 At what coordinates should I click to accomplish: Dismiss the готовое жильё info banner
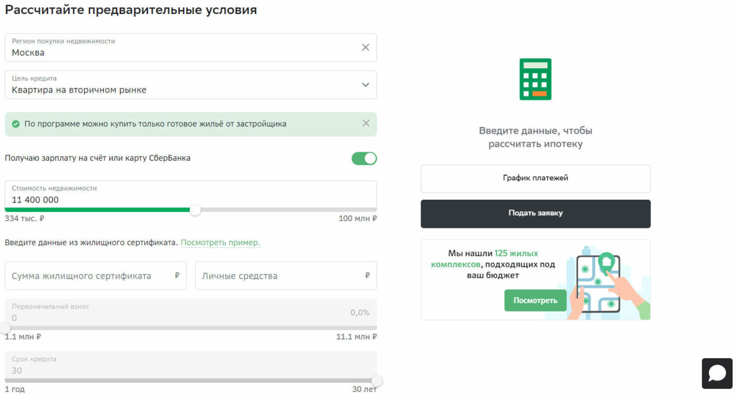pyautogui.click(x=366, y=123)
